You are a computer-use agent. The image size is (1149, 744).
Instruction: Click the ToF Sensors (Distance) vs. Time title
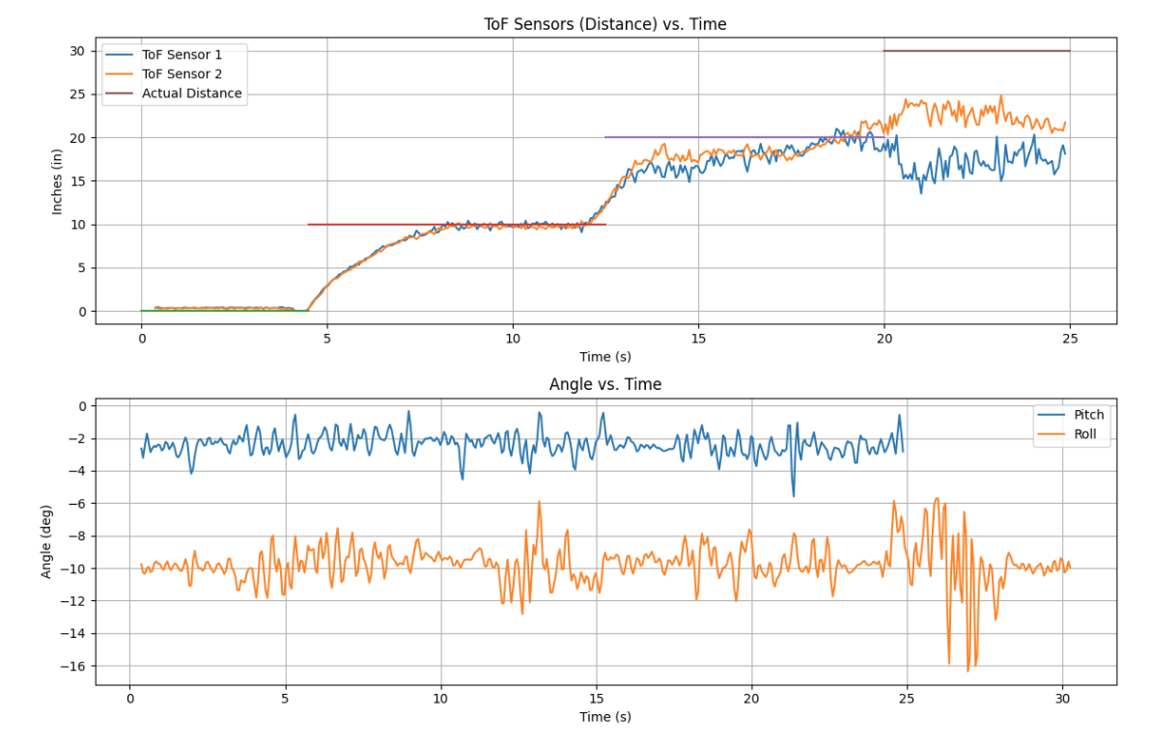tap(605, 24)
